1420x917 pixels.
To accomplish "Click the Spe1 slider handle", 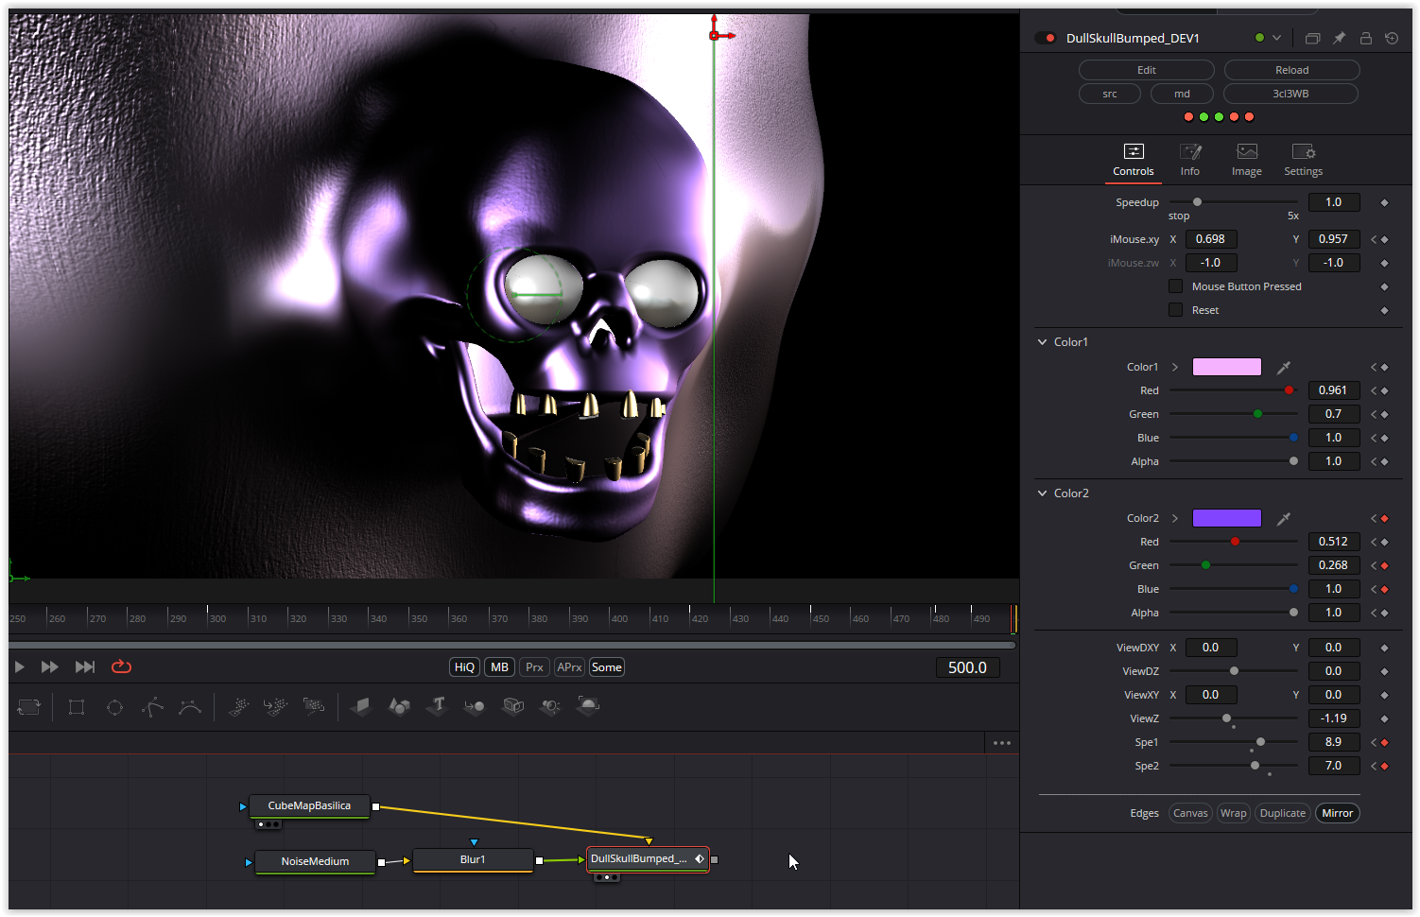I will click(1260, 742).
